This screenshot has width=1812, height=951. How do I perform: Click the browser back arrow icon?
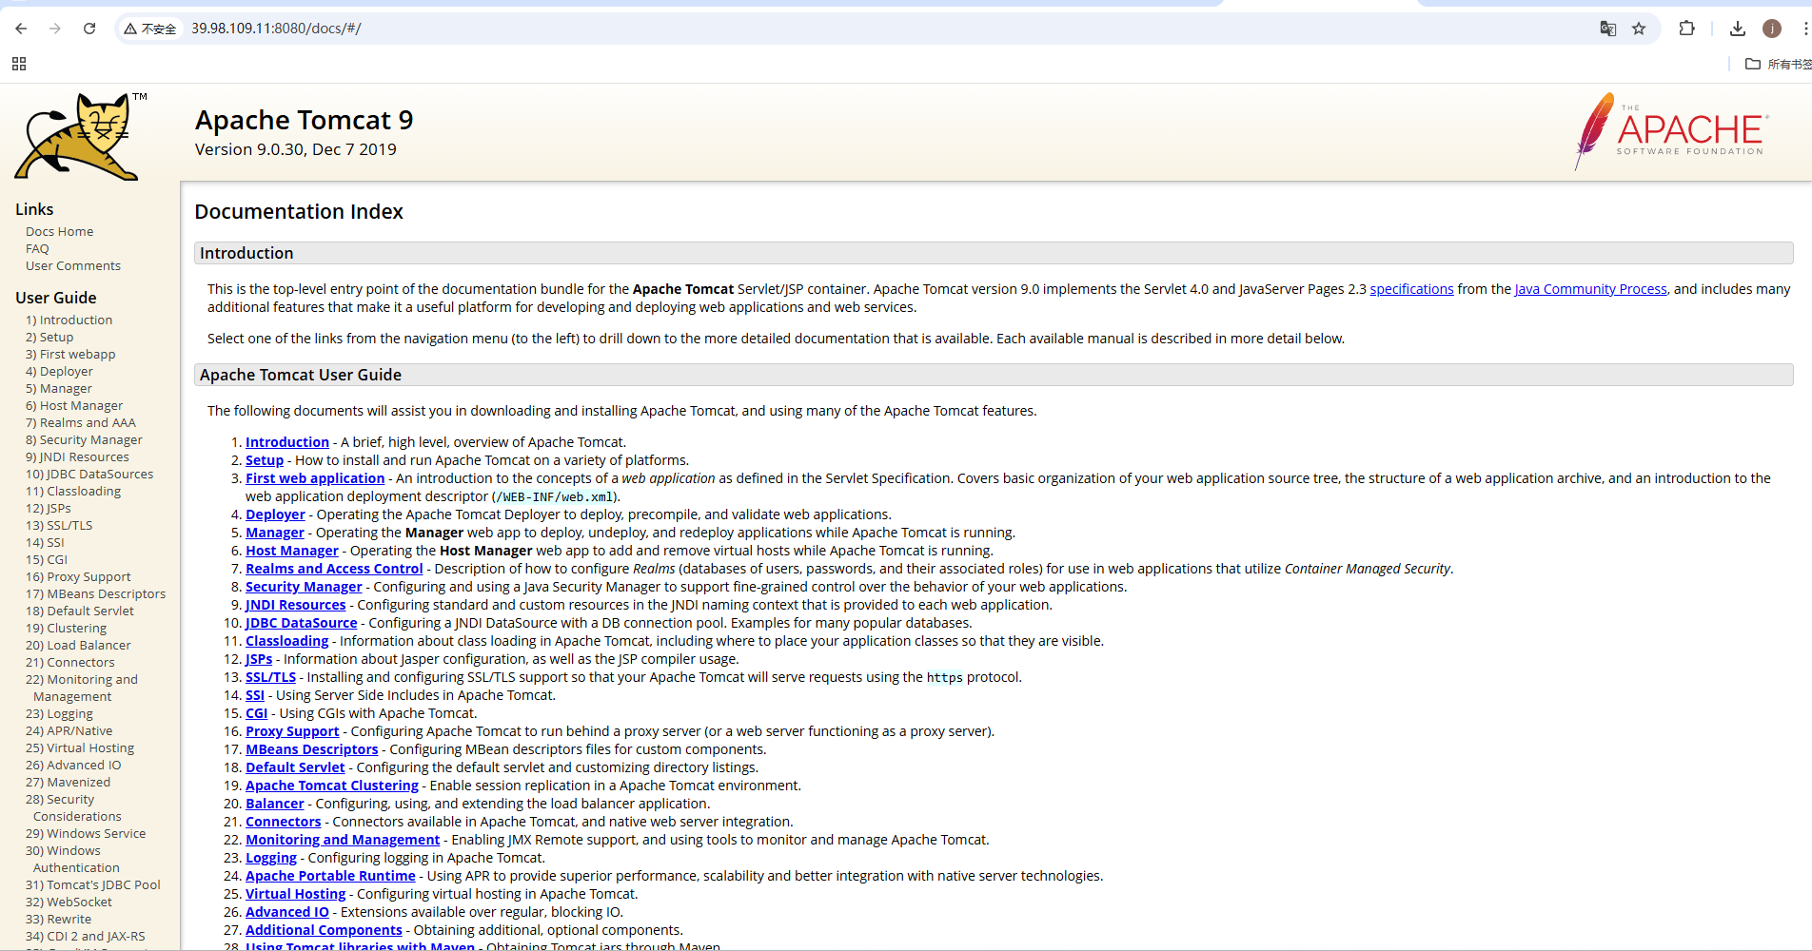tap(21, 29)
